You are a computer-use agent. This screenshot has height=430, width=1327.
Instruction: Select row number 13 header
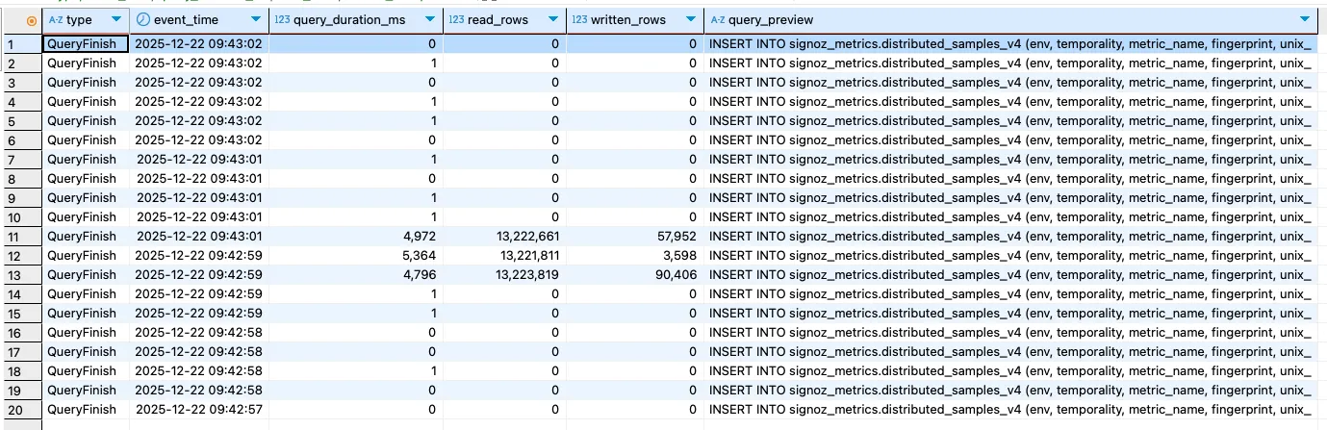tap(21, 274)
